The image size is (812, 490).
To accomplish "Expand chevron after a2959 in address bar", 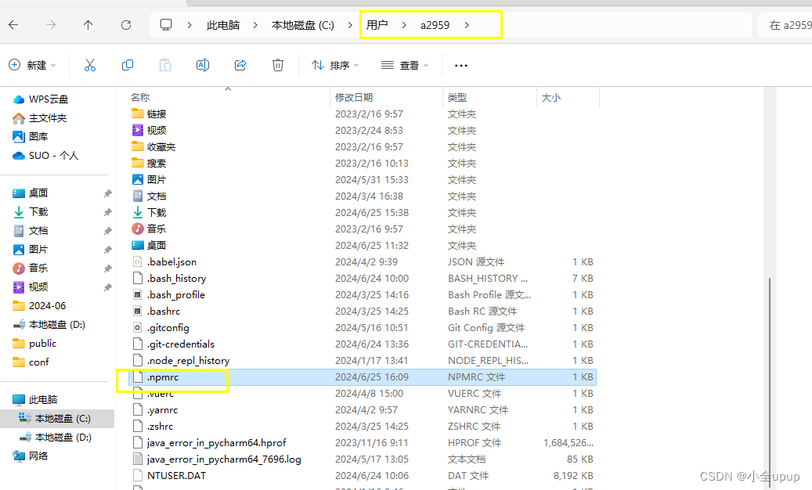I will [x=467, y=25].
